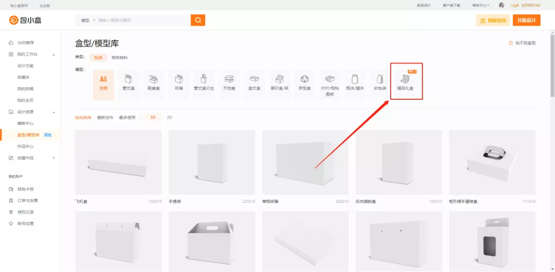
Task: Open the user avatar in top bar
Action: [501, 5]
